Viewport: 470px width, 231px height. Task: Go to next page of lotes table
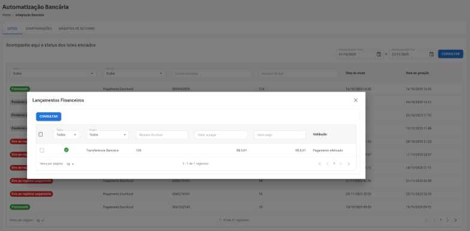(x=447, y=220)
